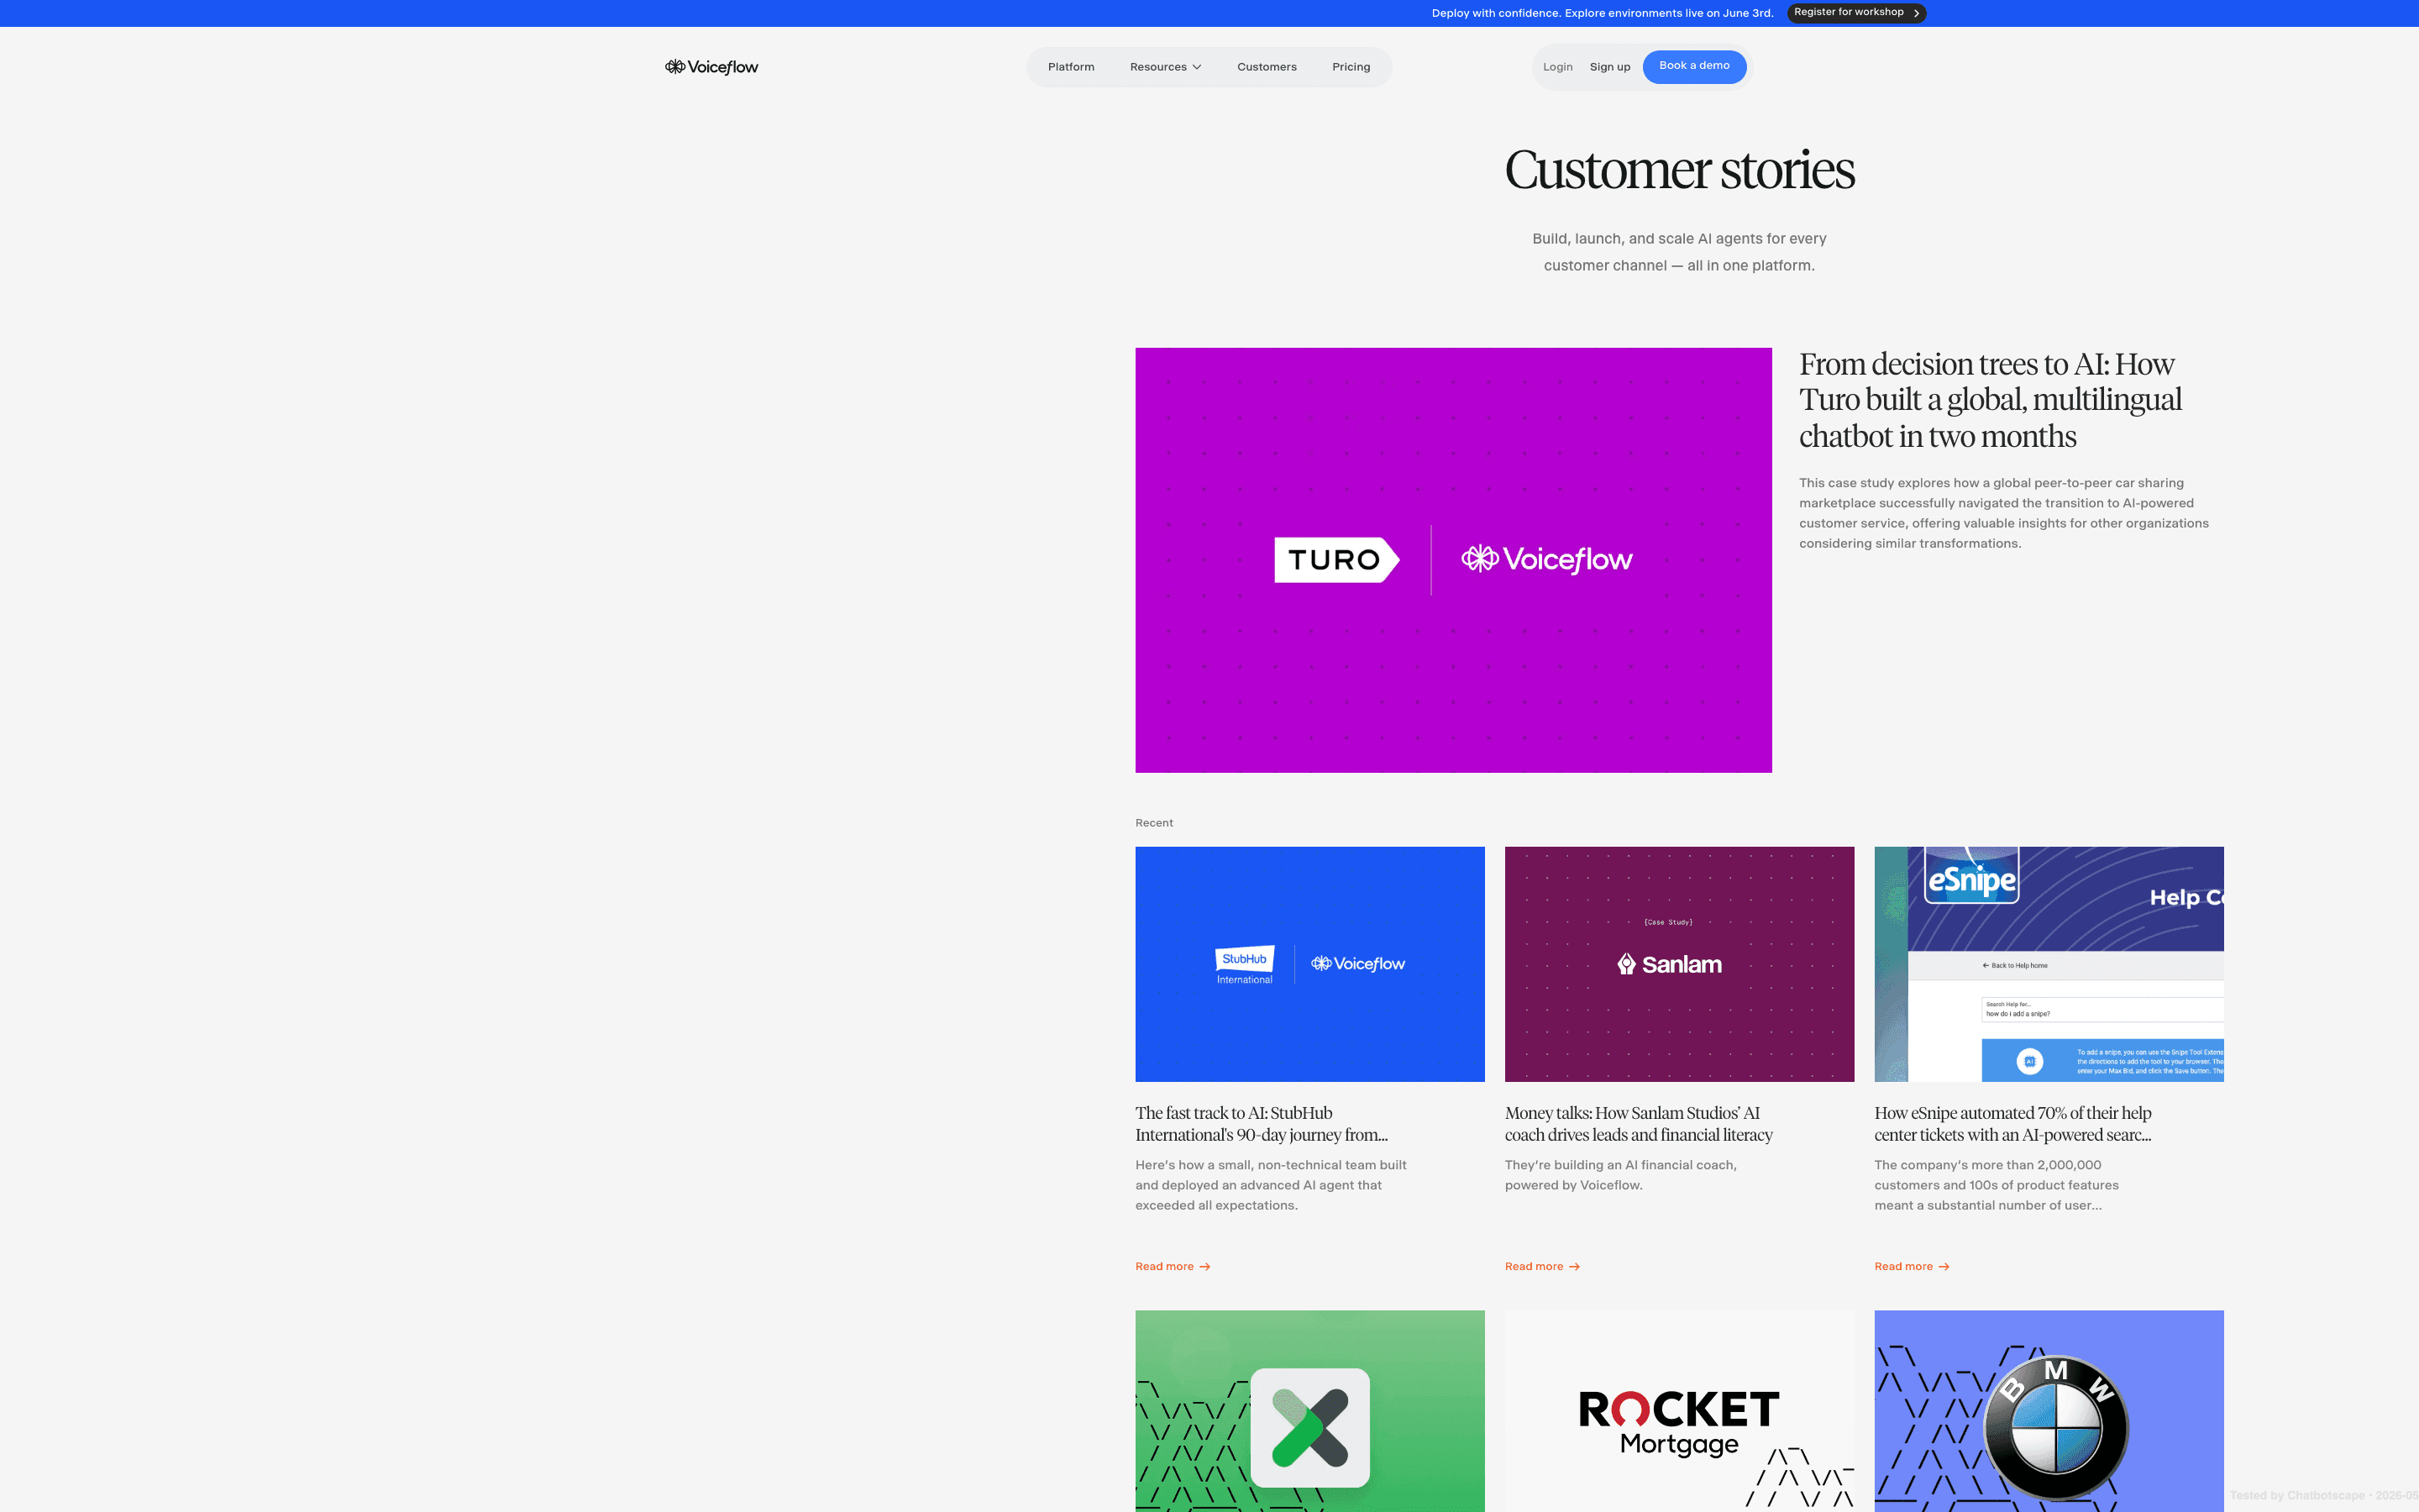
Task: Click the arrow icon beside StubHub Read more
Action: (x=1204, y=1267)
